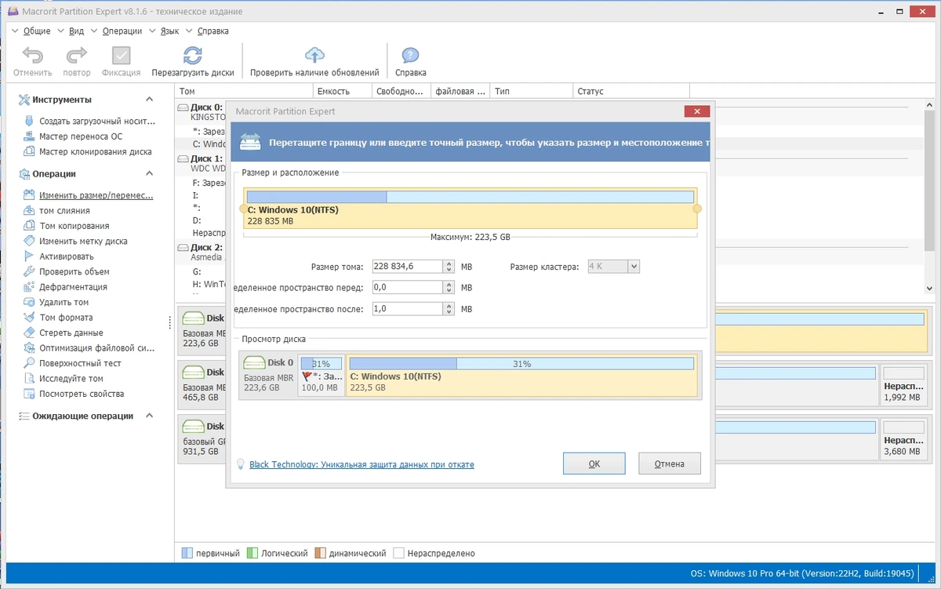Check for updates cloud icon
Screen dimensions: 941x589
pos(314,56)
